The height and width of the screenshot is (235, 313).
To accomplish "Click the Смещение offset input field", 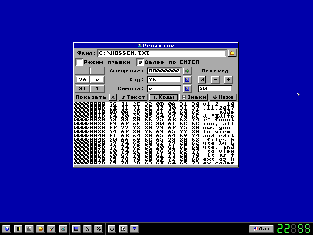I will click(x=164, y=71).
